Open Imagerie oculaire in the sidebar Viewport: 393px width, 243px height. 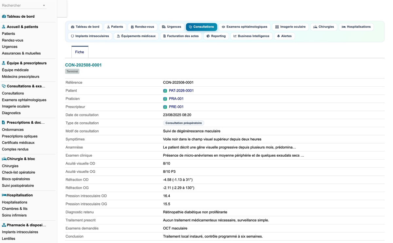point(16,106)
